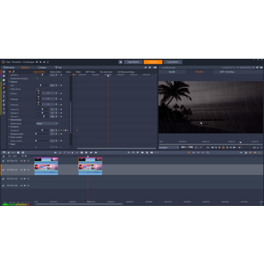Click the home icon beside Importieren
The image size is (264, 264).
121,62
